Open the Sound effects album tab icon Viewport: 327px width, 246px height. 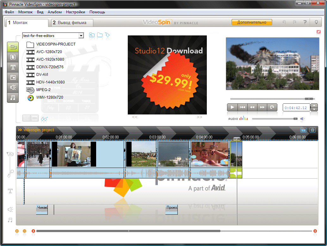[13, 87]
